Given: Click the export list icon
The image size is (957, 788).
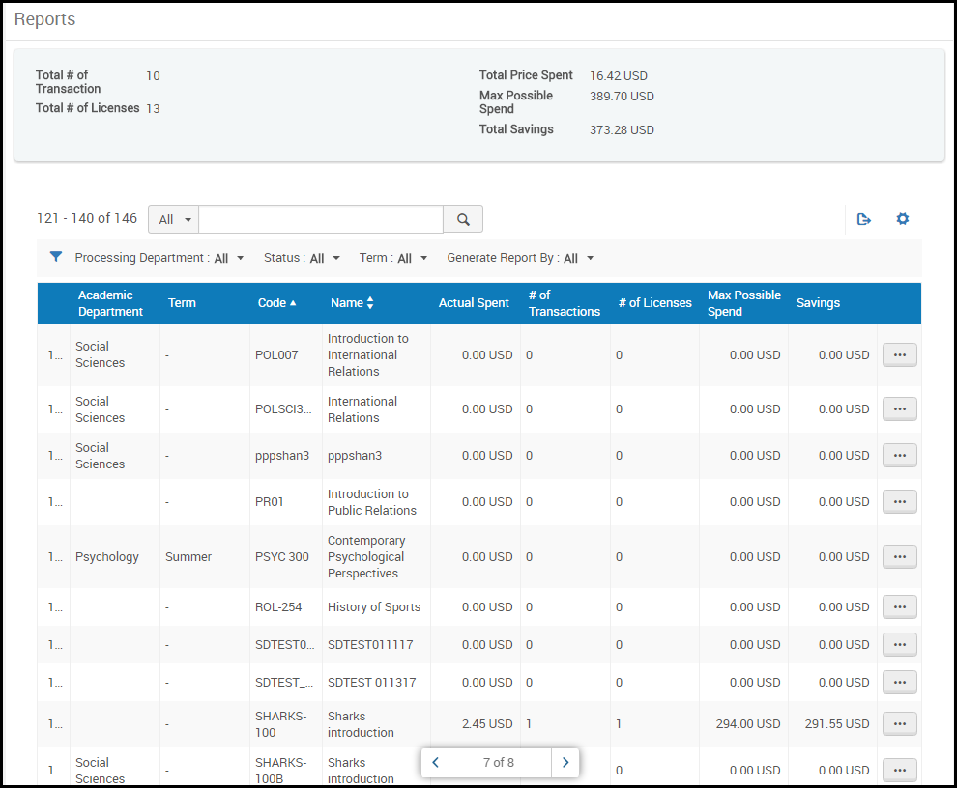Looking at the screenshot, I should coord(863,219).
